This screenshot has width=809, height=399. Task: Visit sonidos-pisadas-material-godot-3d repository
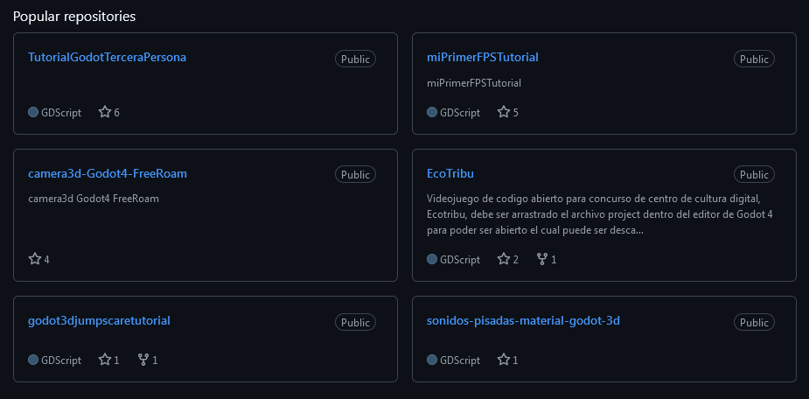[x=523, y=320]
